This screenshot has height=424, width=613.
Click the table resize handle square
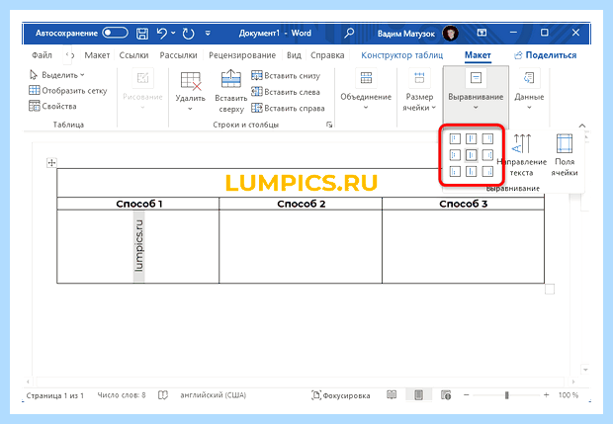[x=550, y=290]
